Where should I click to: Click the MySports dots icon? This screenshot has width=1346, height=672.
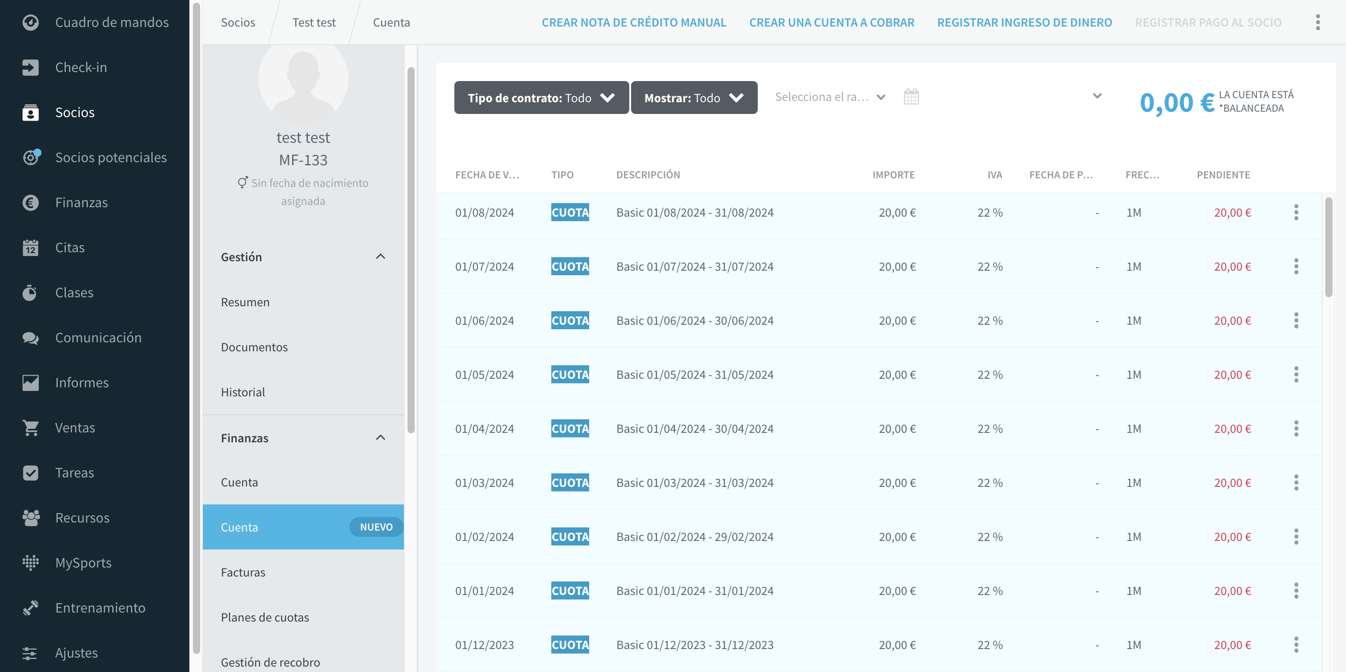(30, 563)
